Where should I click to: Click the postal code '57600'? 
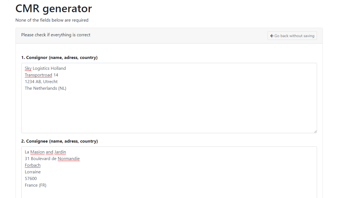tap(31, 179)
